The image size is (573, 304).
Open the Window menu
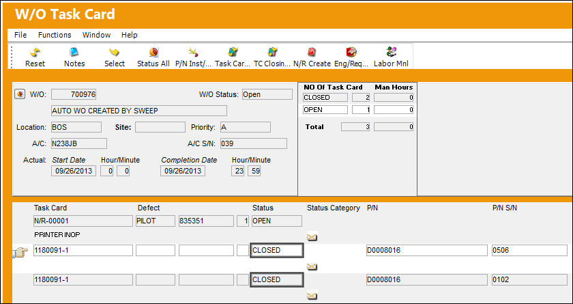[96, 35]
